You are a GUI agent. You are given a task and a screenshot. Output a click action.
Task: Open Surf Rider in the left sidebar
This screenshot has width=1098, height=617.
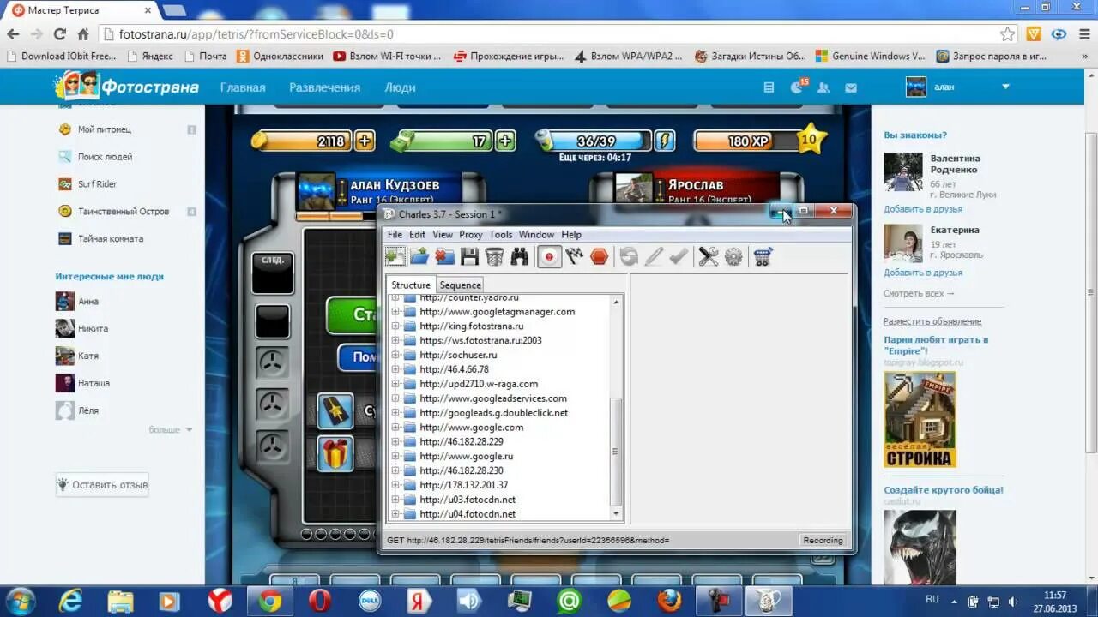pos(97,184)
